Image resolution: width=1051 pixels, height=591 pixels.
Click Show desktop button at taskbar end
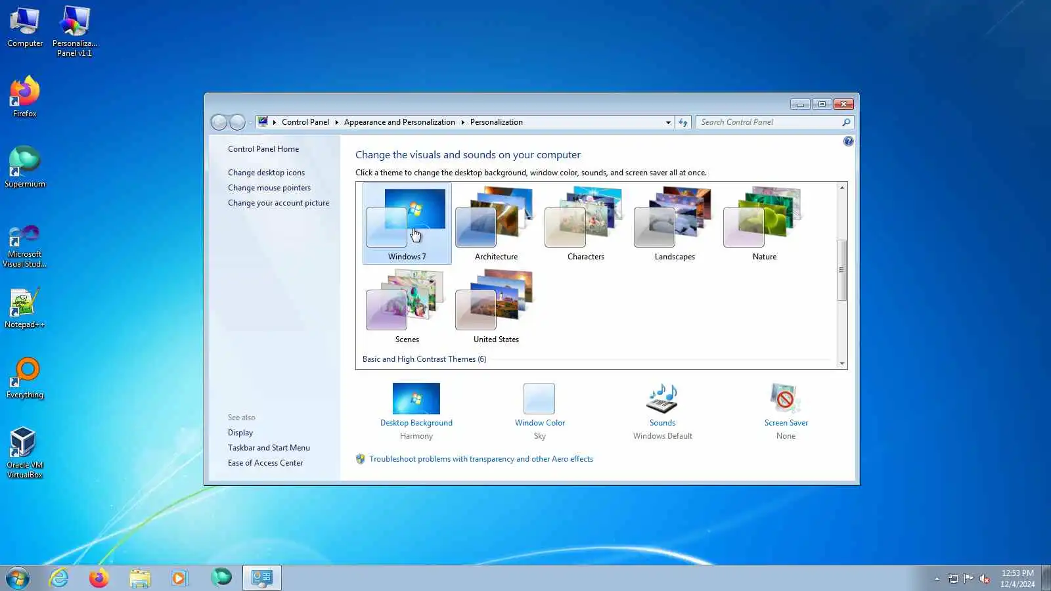pos(1046,578)
